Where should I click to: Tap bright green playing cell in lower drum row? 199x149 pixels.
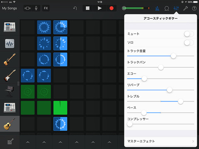coord(61,108)
